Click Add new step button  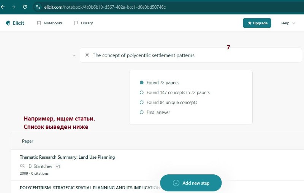[x=191, y=183]
